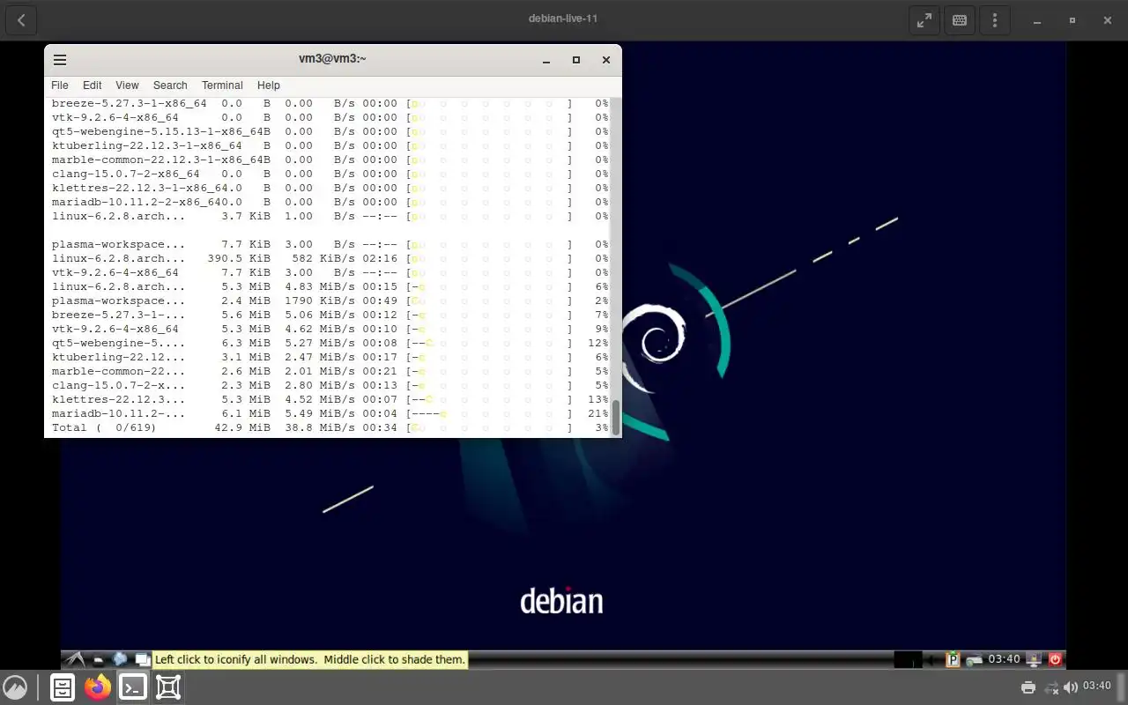
Task: Launch Firefox from the outer taskbar
Action: (98, 687)
